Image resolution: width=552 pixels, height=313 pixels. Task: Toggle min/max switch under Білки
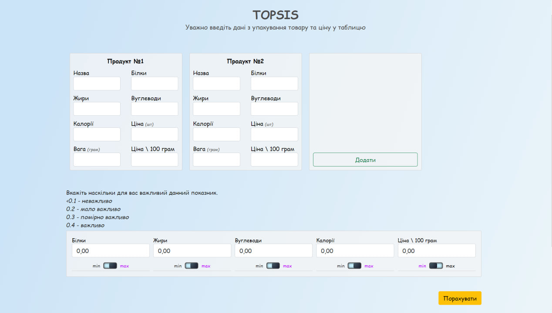click(110, 266)
